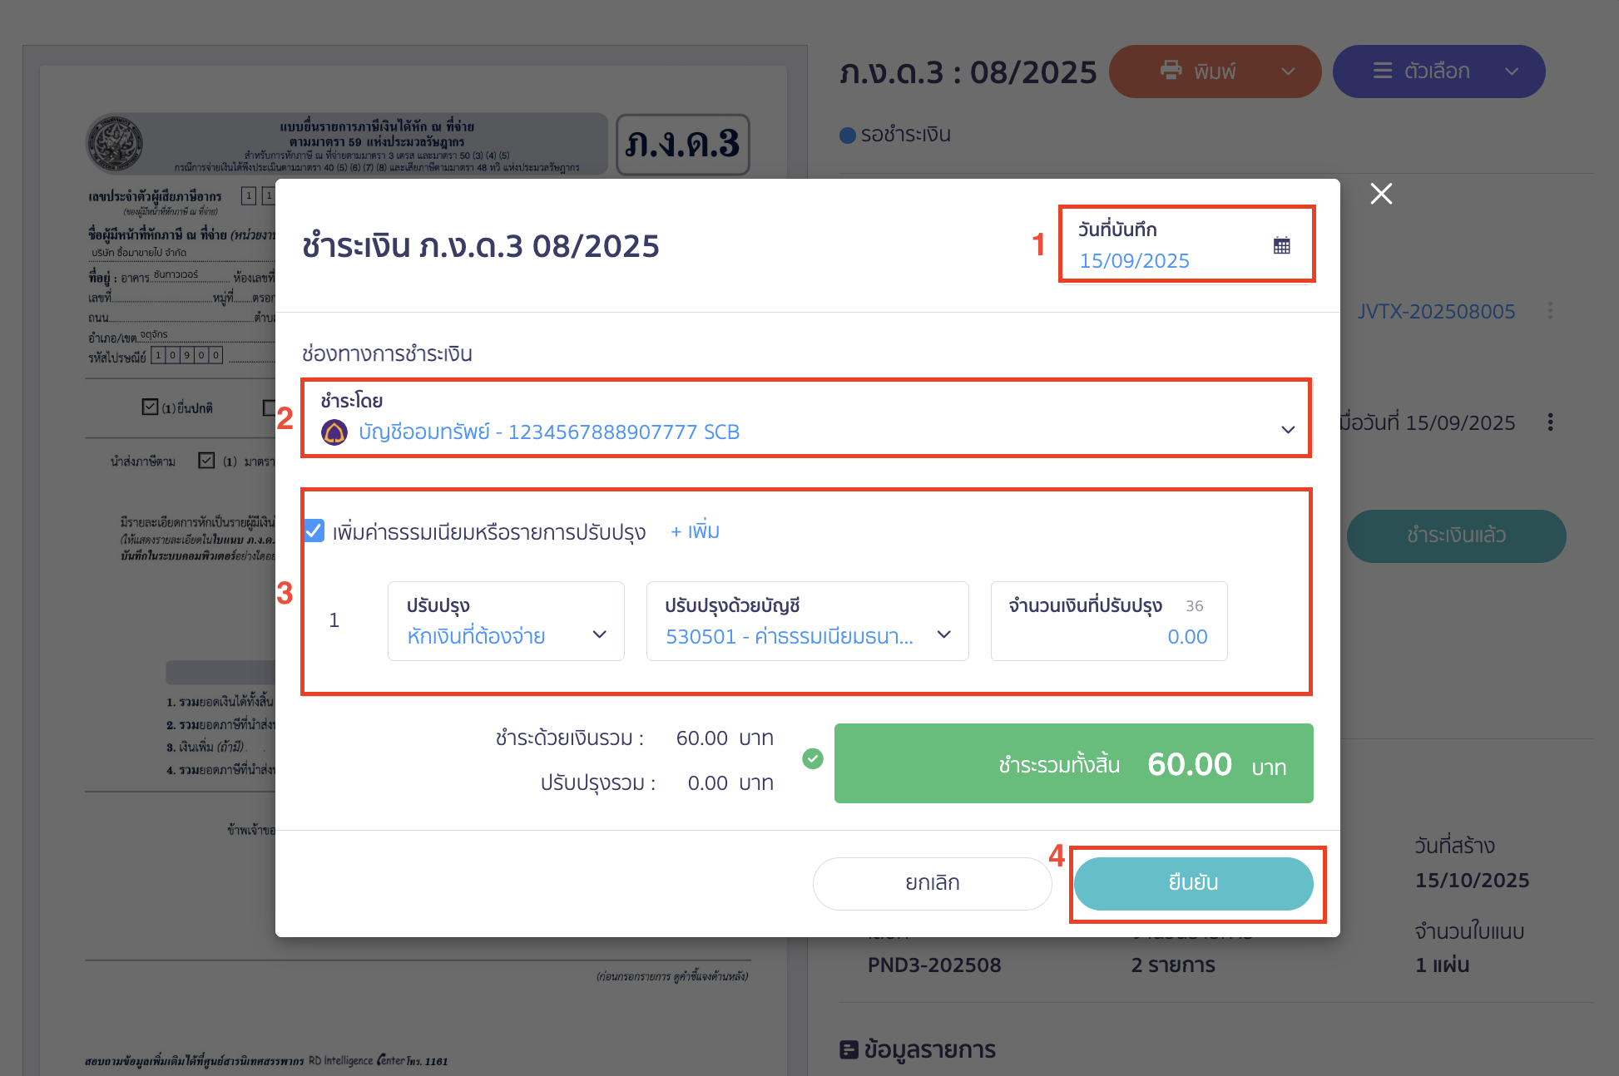Open the calendar icon for วันที่บันทึก

(1282, 244)
